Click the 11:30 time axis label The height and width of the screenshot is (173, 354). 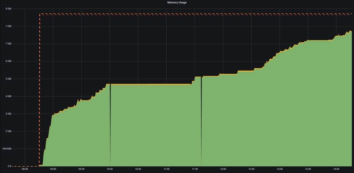pos(195,169)
